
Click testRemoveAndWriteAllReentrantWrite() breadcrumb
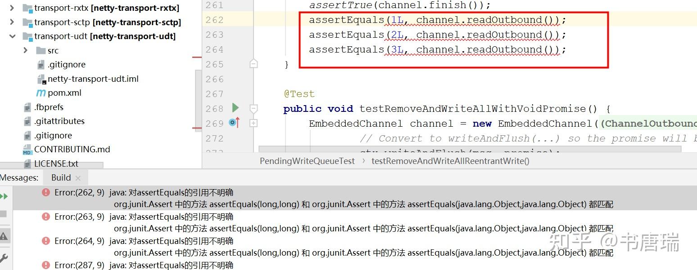click(450, 161)
